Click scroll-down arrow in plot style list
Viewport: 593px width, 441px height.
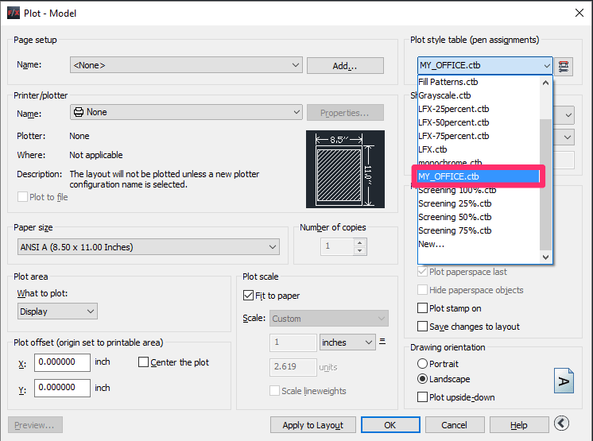(x=545, y=257)
